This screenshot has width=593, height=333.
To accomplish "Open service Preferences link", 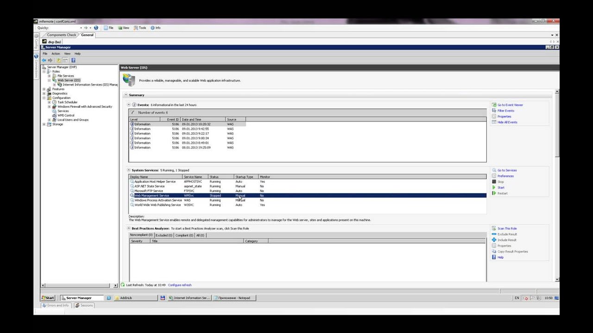I will (x=505, y=176).
